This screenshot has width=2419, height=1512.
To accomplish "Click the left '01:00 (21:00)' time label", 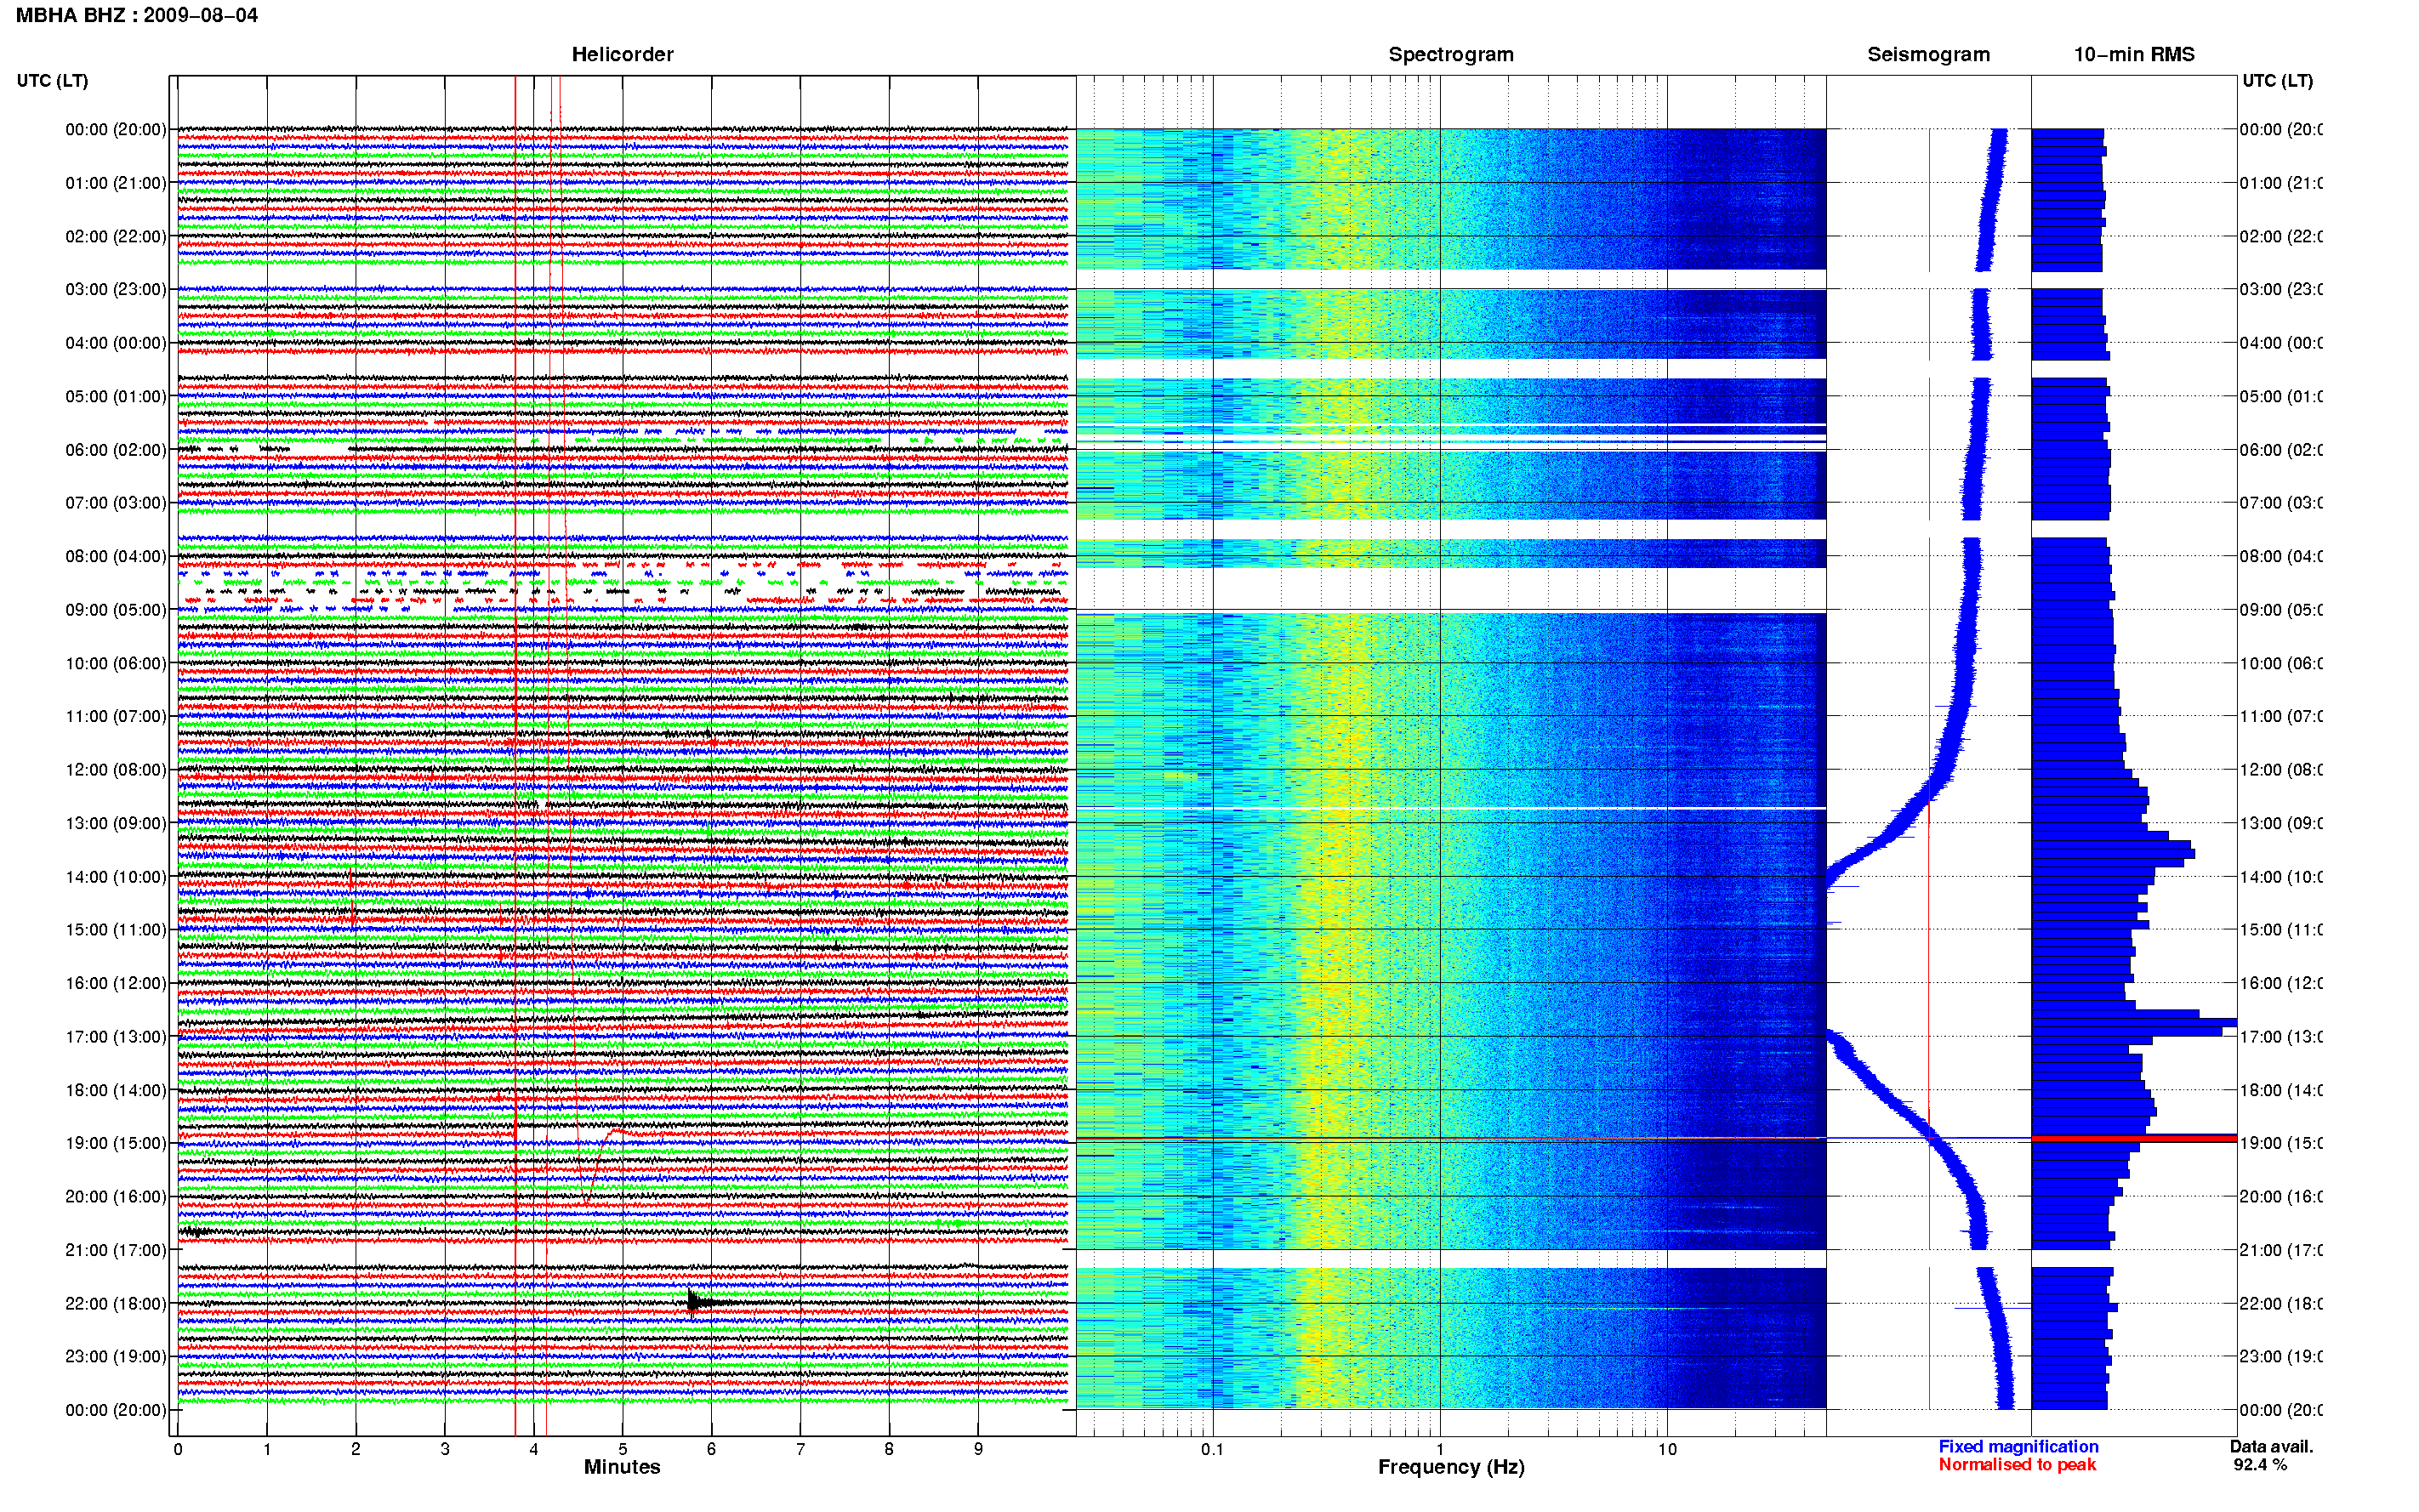I will [116, 183].
